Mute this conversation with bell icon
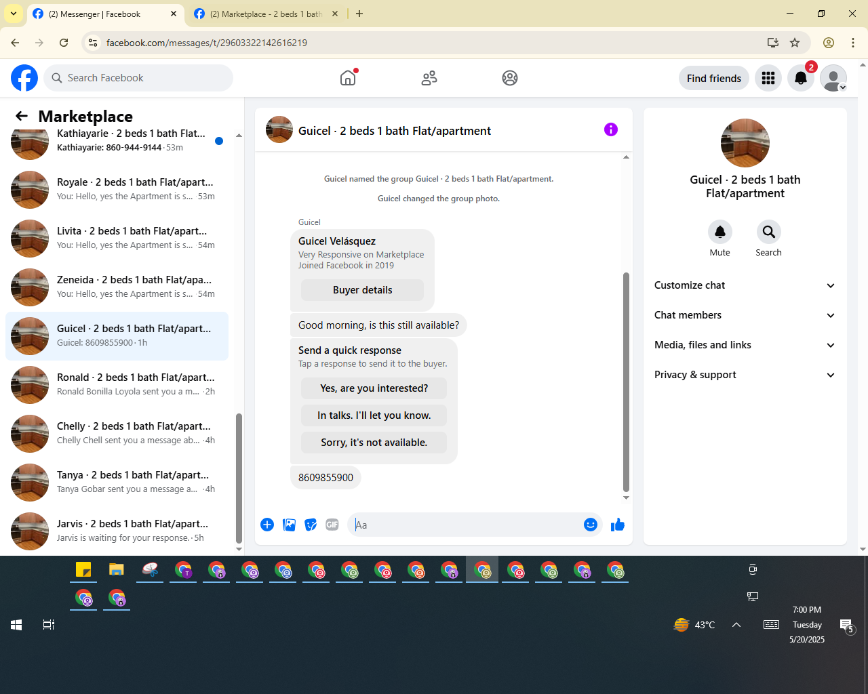 point(720,232)
